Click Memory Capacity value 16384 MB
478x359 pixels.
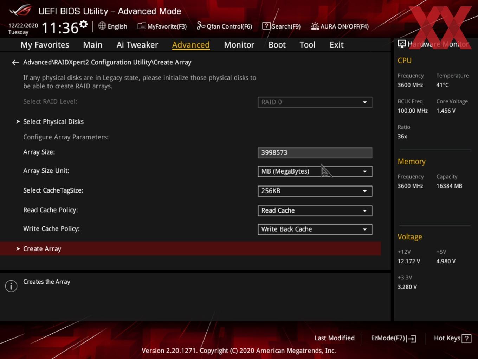click(x=449, y=186)
